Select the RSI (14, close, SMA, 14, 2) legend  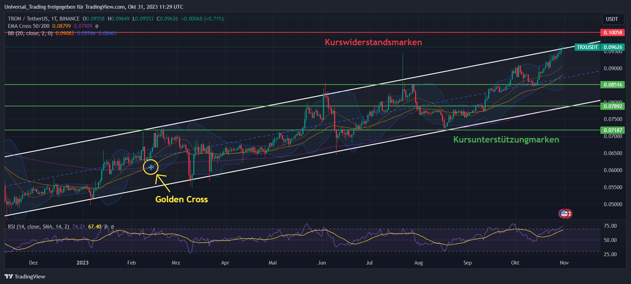pos(39,227)
